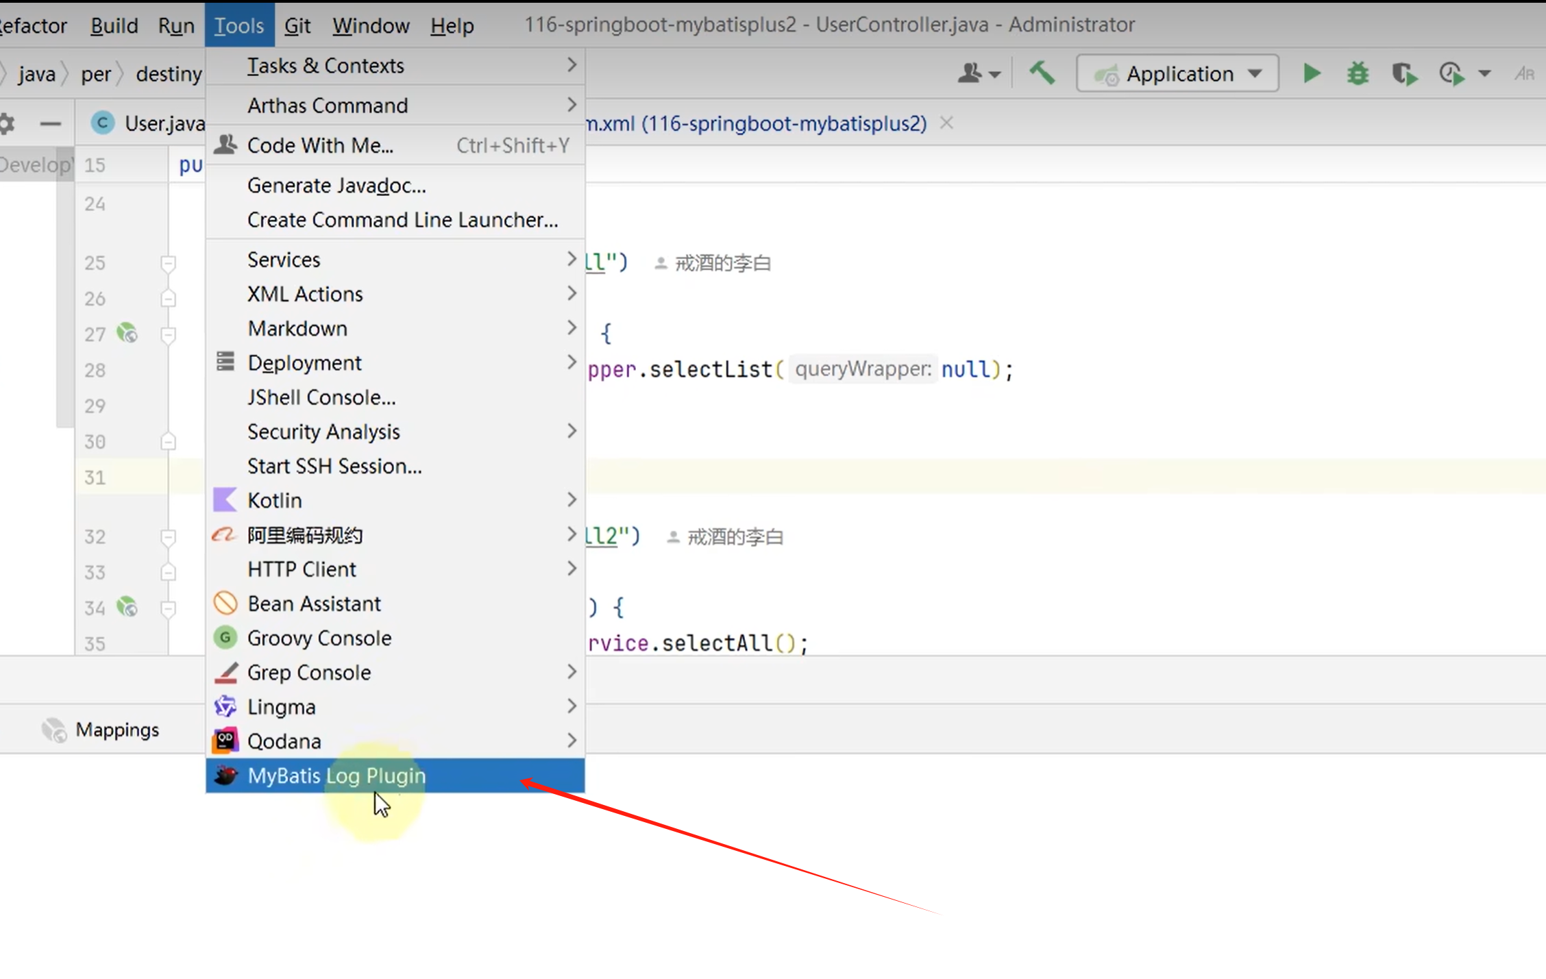The height and width of the screenshot is (979, 1546).
Task: Open the Git menu
Action: pos(297,25)
